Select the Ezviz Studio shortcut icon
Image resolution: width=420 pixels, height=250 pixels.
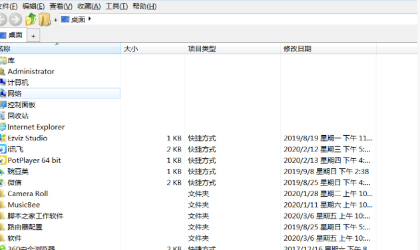(x=3, y=138)
